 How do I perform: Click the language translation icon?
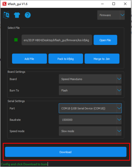6,15
